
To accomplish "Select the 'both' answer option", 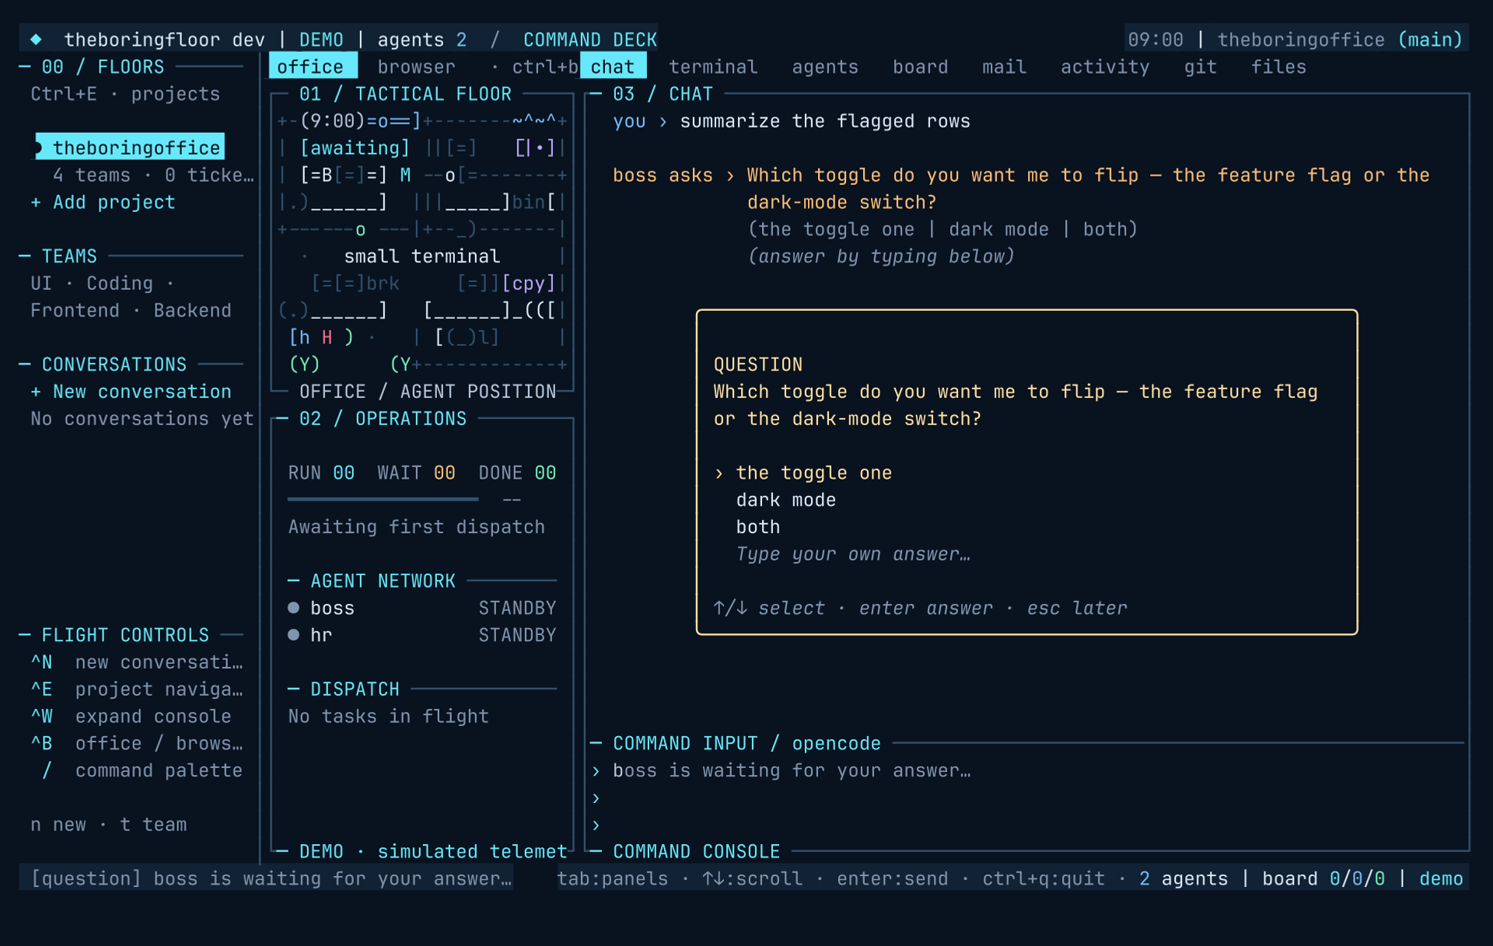I will point(757,527).
